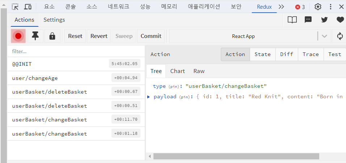Show more DevTools tabs via chevrons
This screenshot has width=346, height=163.
[281, 7]
